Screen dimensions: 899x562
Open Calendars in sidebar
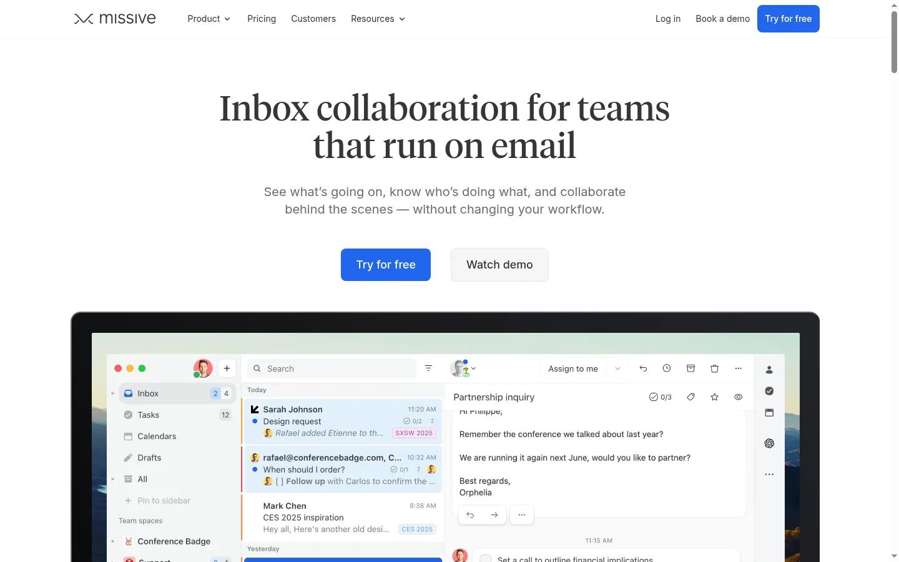coord(177,436)
